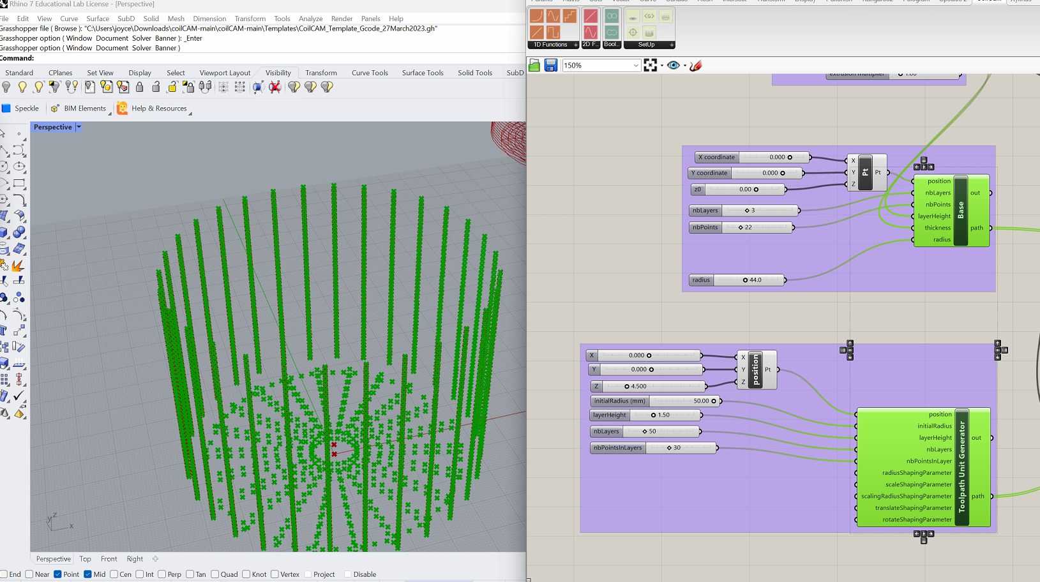The image size is (1040, 582).
Task: Select the check mark tool in sidebar
Action: [19, 396]
